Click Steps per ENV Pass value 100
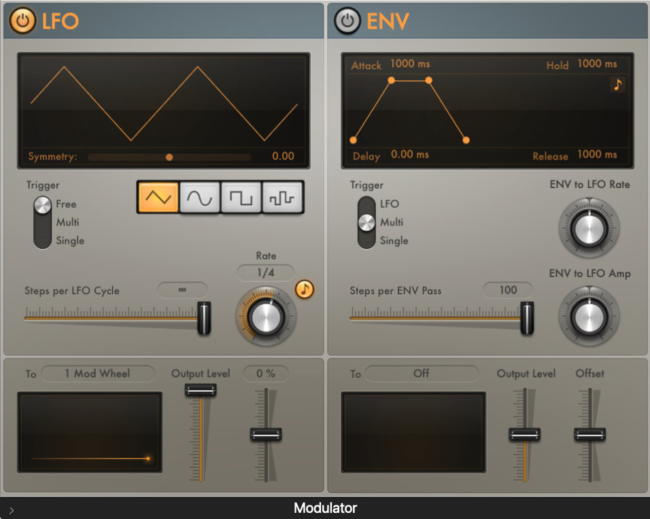The width and height of the screenshot is (650, 519). [508, 290]
